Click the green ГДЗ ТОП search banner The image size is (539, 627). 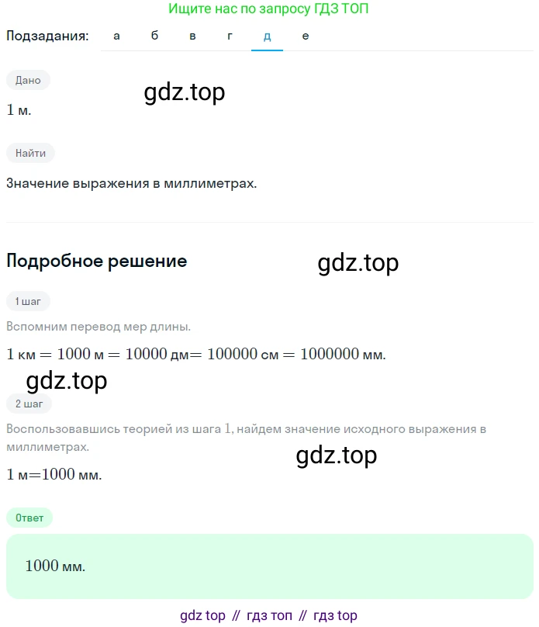click(x=268, y=9)
